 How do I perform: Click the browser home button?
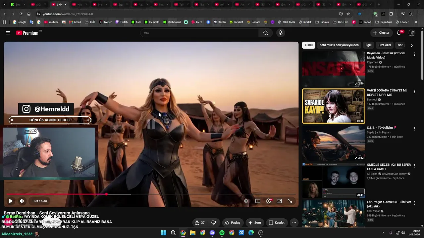pyautogui.click(x=29, y=14)
